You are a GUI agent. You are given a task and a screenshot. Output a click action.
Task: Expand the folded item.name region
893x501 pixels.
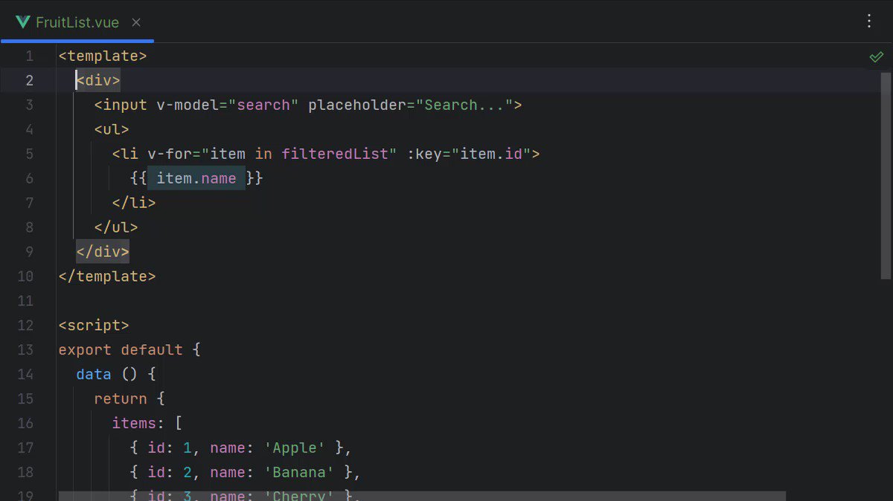pyautogui.click(x=196, y=178)
